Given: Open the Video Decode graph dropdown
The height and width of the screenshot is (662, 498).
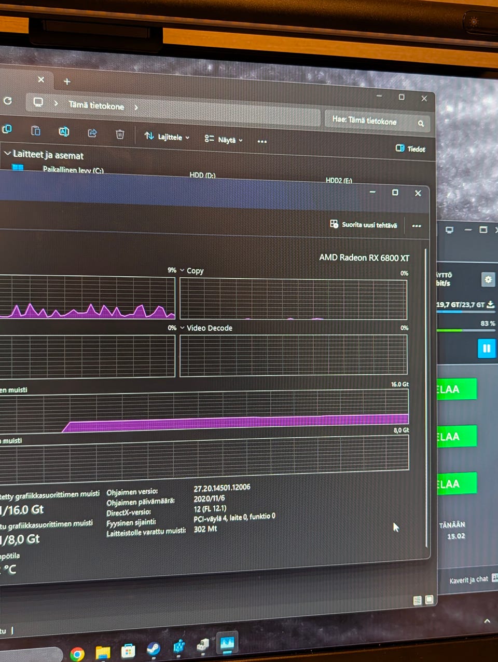Looking at the screenshot, I should pos(182,328).
